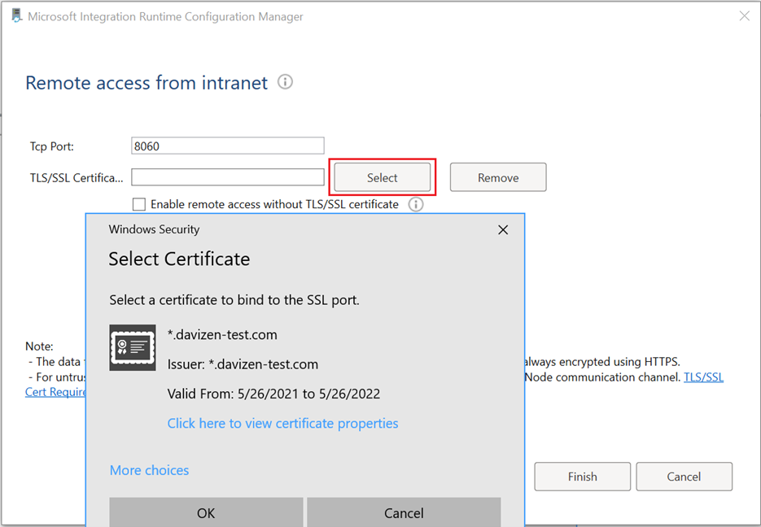Confirm certificate selection with OK
The height and width of the screenshot is (527, 761).
coord(205,512)
